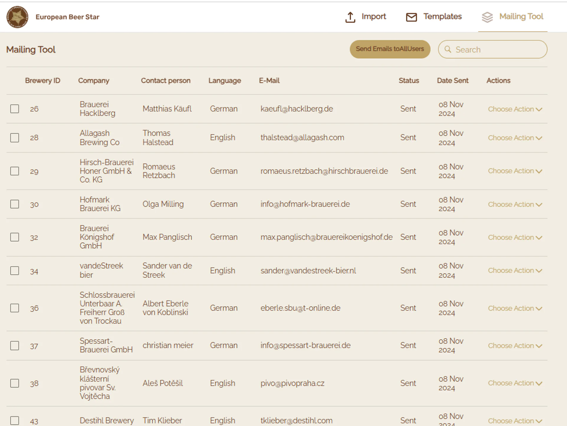Click contact name Aleš Potěšil

point(163,383)
